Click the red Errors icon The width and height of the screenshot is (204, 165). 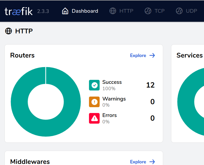click(x=94, y=118)
